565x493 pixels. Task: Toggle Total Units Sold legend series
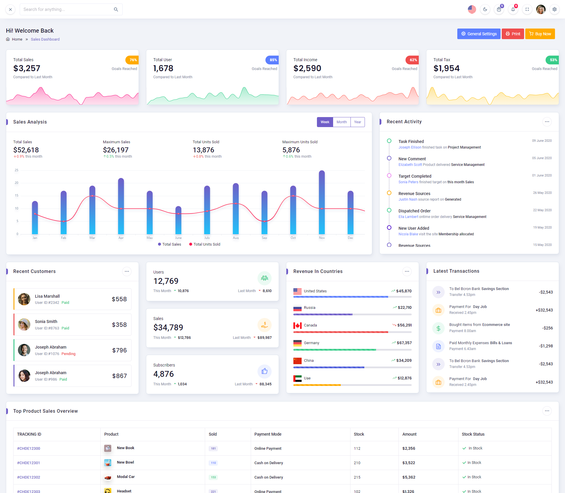coord(205,244)
